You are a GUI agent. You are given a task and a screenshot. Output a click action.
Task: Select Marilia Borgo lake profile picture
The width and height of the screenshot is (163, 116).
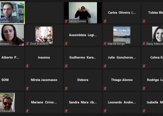(x=122, y=35)
